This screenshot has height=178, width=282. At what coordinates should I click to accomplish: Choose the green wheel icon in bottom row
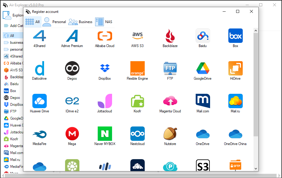click(x=72, y=165)
